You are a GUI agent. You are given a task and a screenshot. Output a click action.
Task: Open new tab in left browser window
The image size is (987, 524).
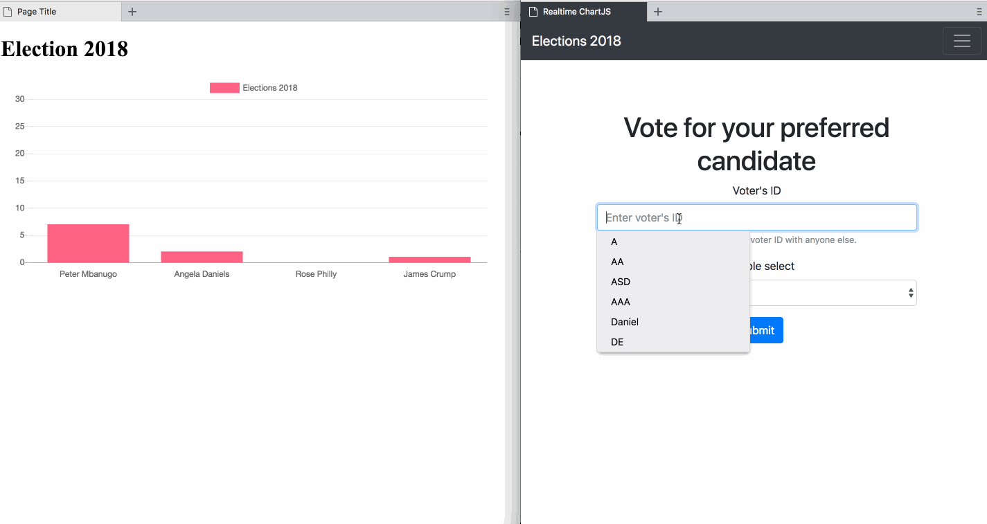132,12
